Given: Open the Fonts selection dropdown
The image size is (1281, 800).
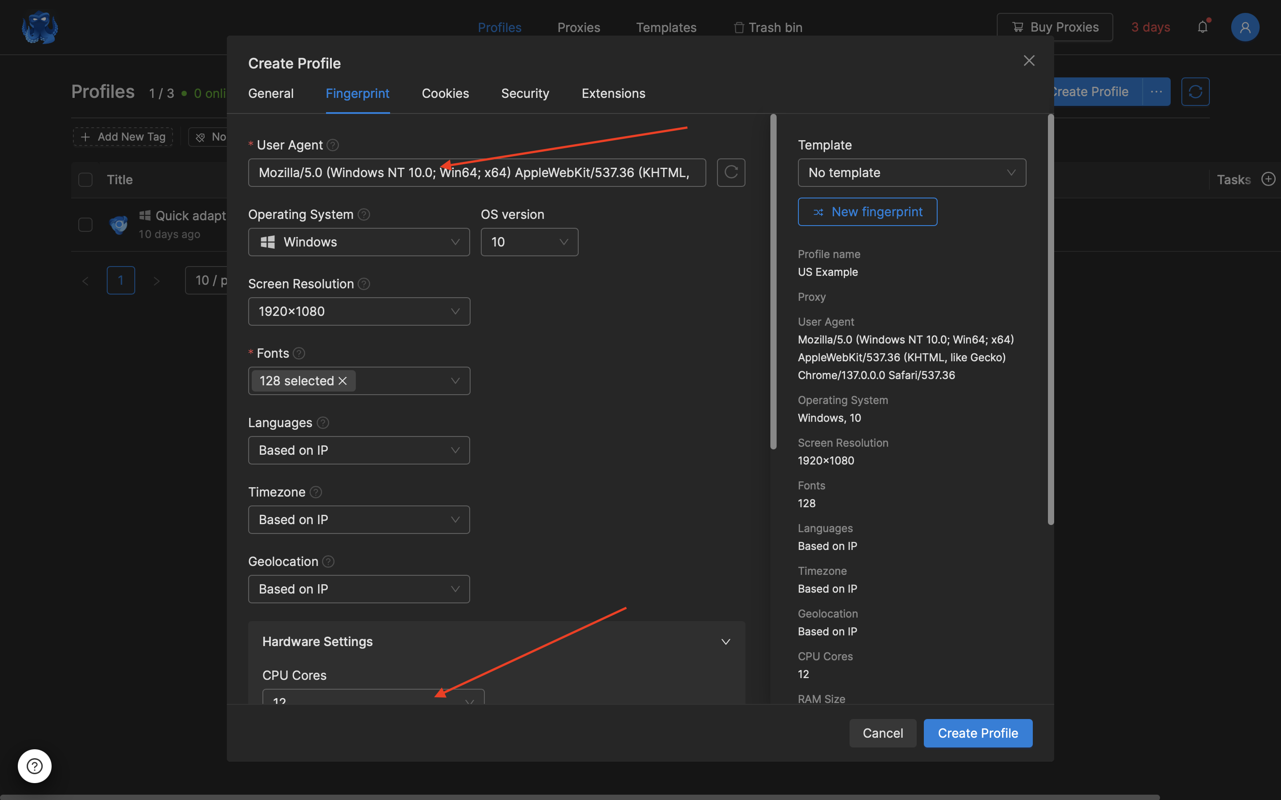Looking at the screenshot, I should [359, 381].
